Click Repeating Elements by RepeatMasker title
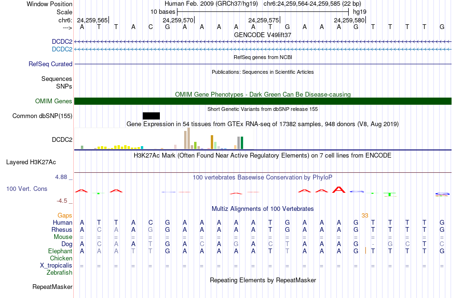Viewport: 452px width, 298px height. (x=263, y=280)
